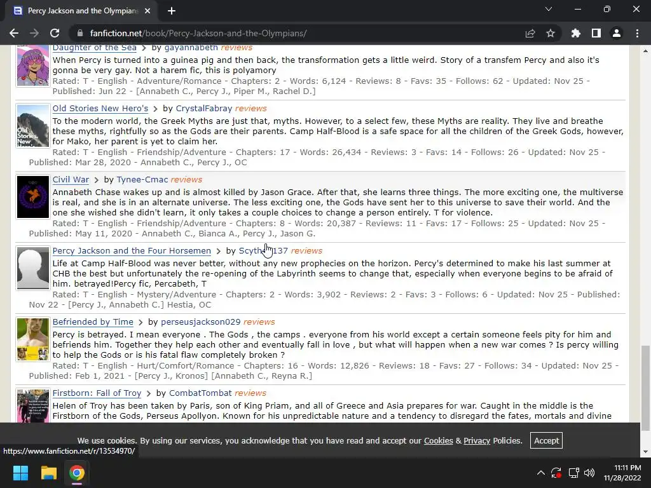Screen dimensions: 651x488
Task: Click the Civil War cover thumbnail
Action: click(x=33, y=197)
